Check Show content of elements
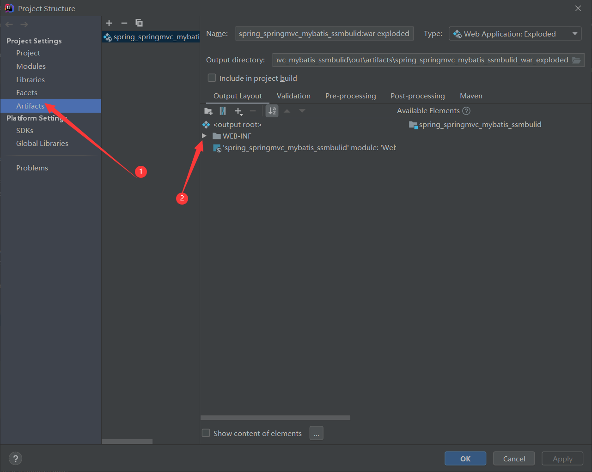This screenshot has width=592, height=472. [x=206, y=433]
